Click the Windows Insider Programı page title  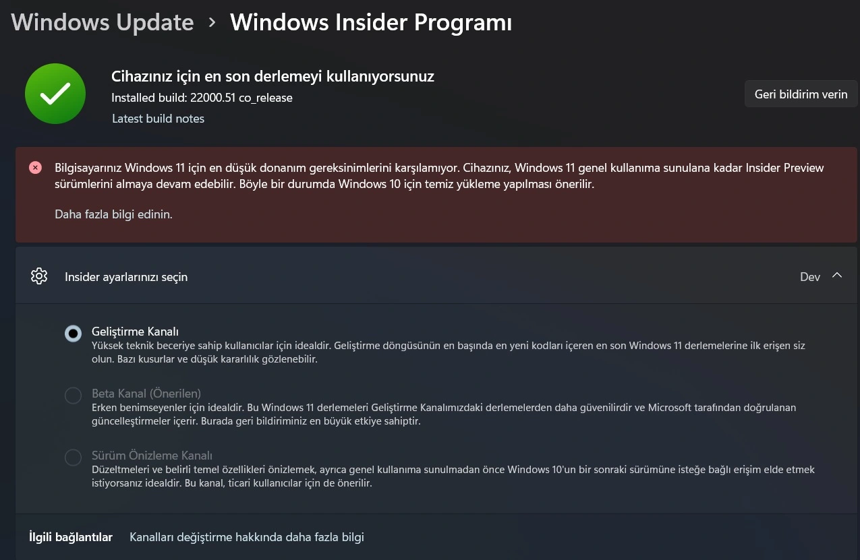click(371, 22)
